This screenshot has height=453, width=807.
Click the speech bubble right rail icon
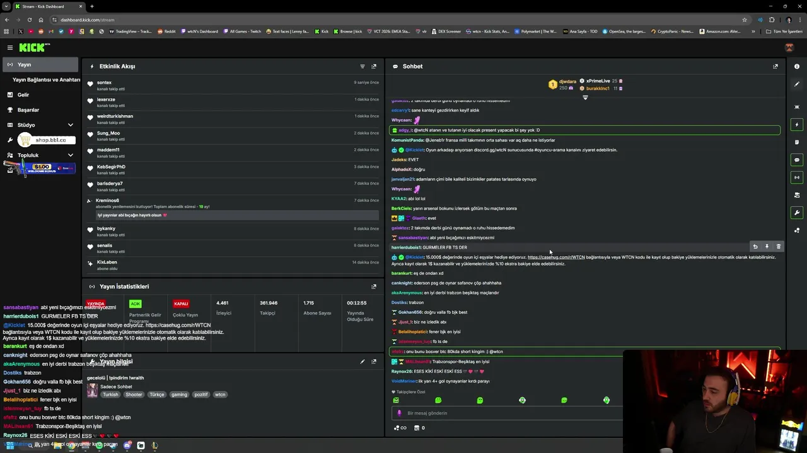(x=797, y=160)
